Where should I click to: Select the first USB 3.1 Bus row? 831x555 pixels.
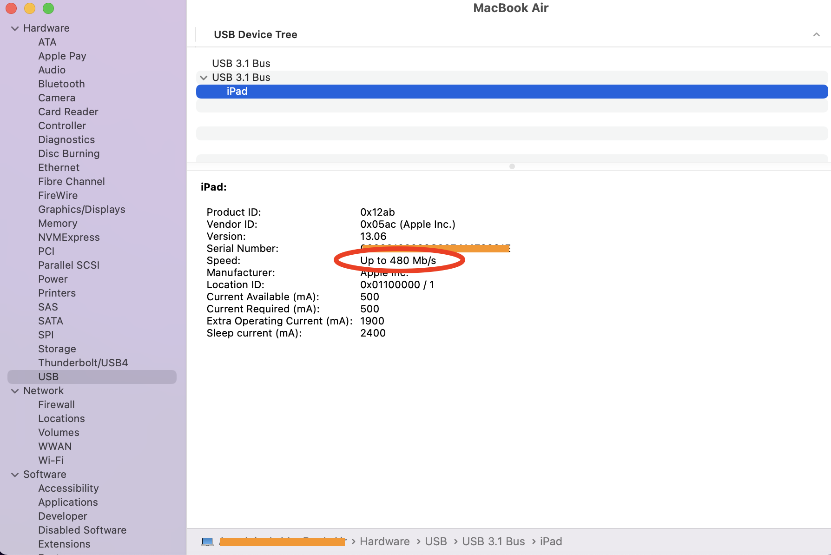[512, 64]
